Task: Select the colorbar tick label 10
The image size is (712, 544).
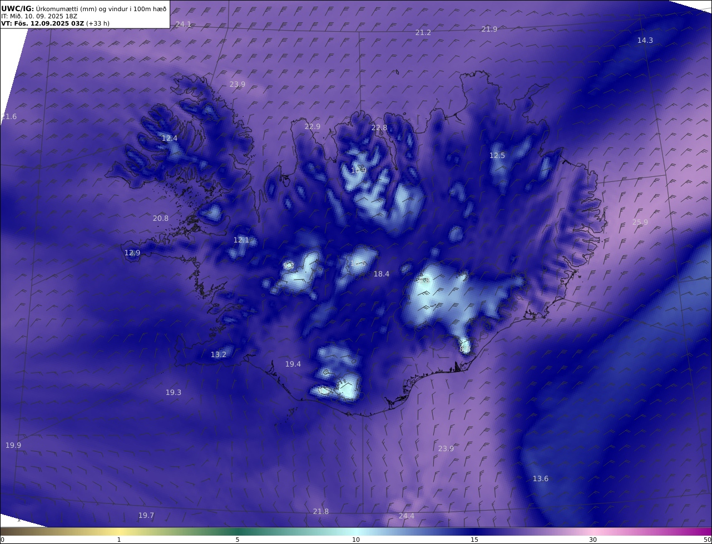Action: pos(356,540)
